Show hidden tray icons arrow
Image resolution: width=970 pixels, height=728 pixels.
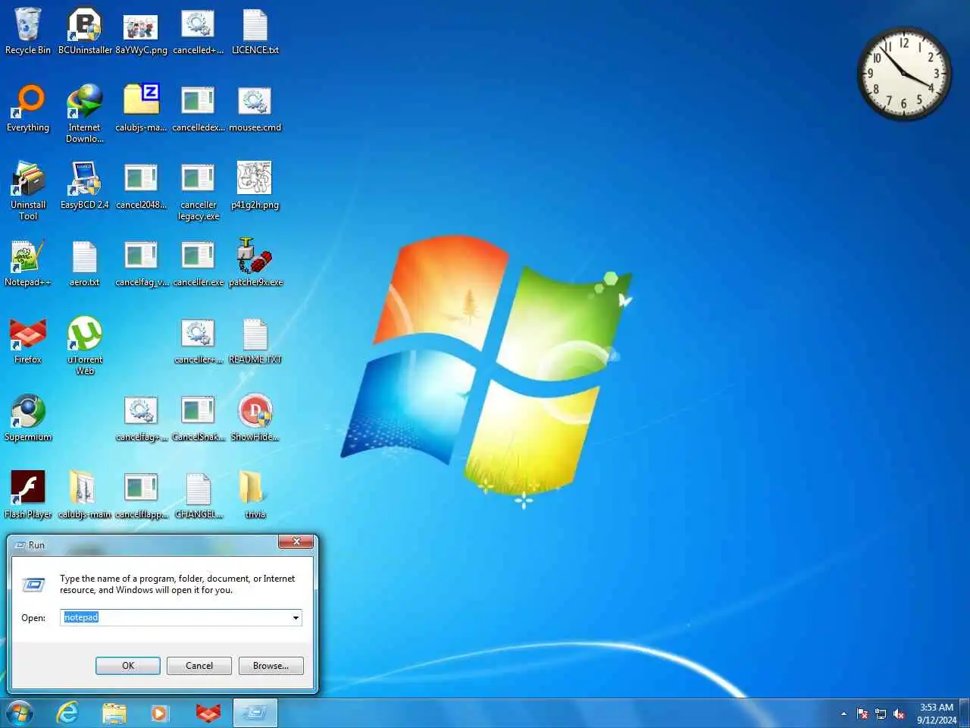pyautogui.click(x=843, y=714)
